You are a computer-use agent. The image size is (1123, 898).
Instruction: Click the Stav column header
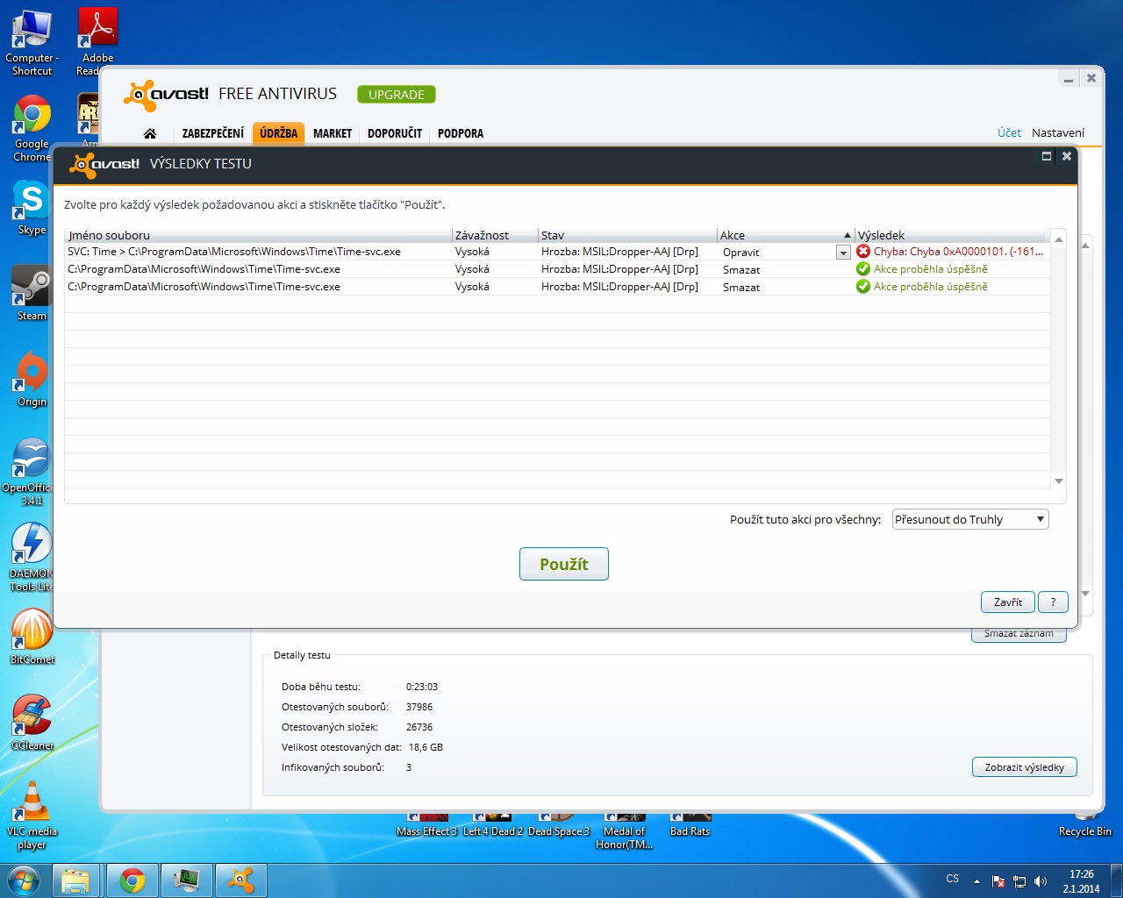(628, 235)
